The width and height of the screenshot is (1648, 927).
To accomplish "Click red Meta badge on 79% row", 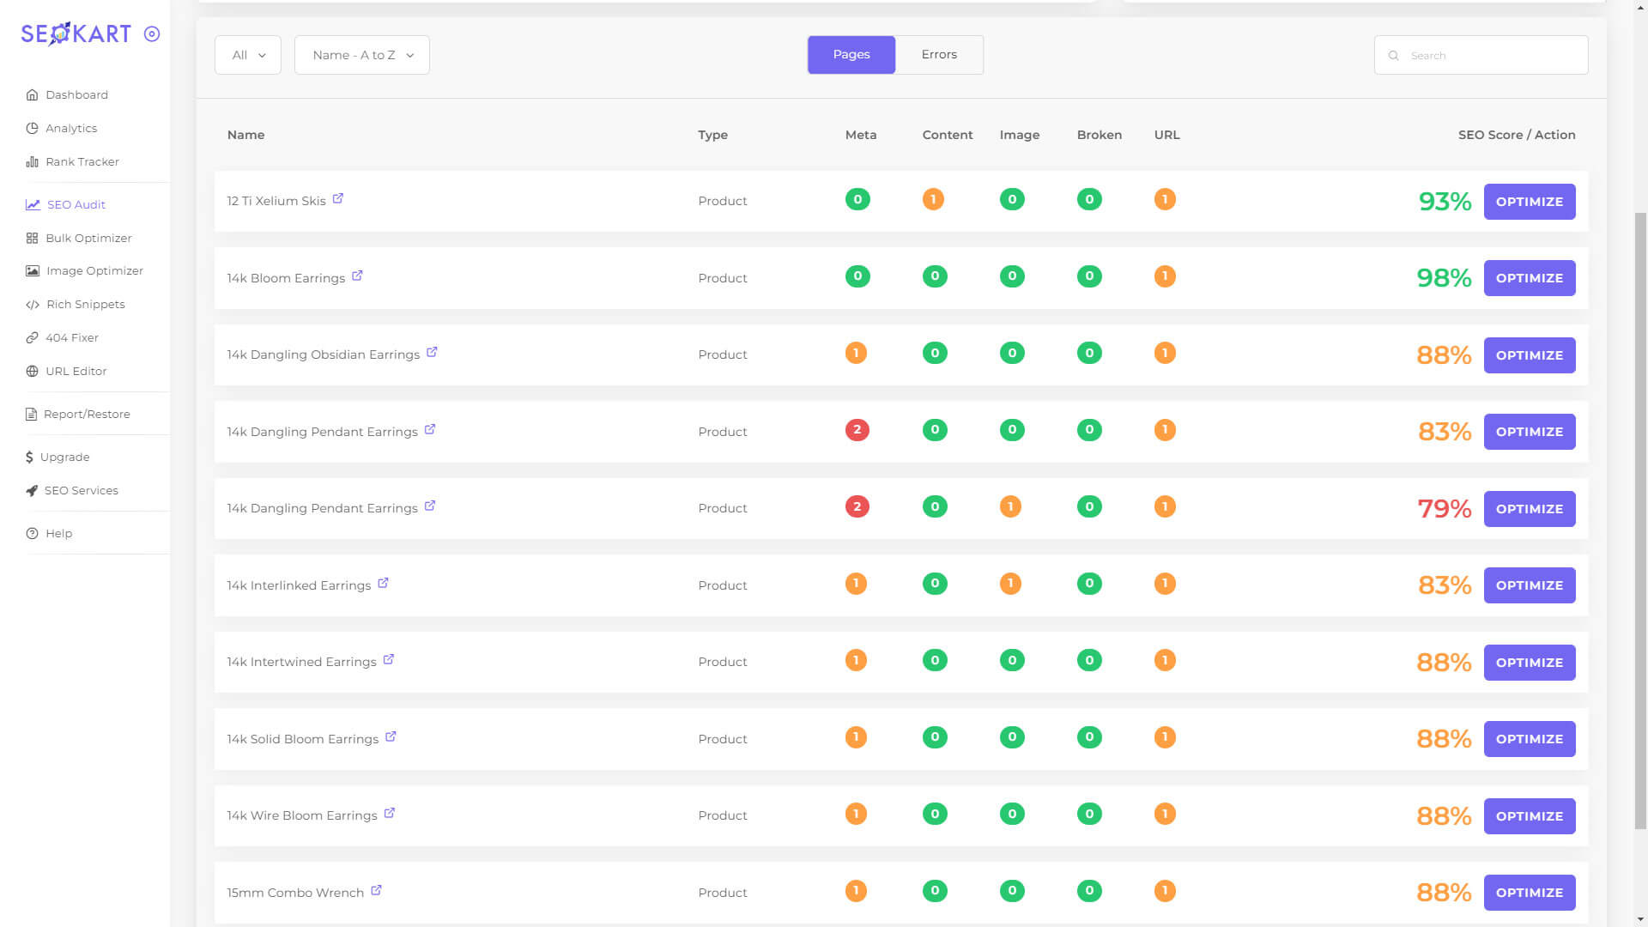I will (857, 506).
